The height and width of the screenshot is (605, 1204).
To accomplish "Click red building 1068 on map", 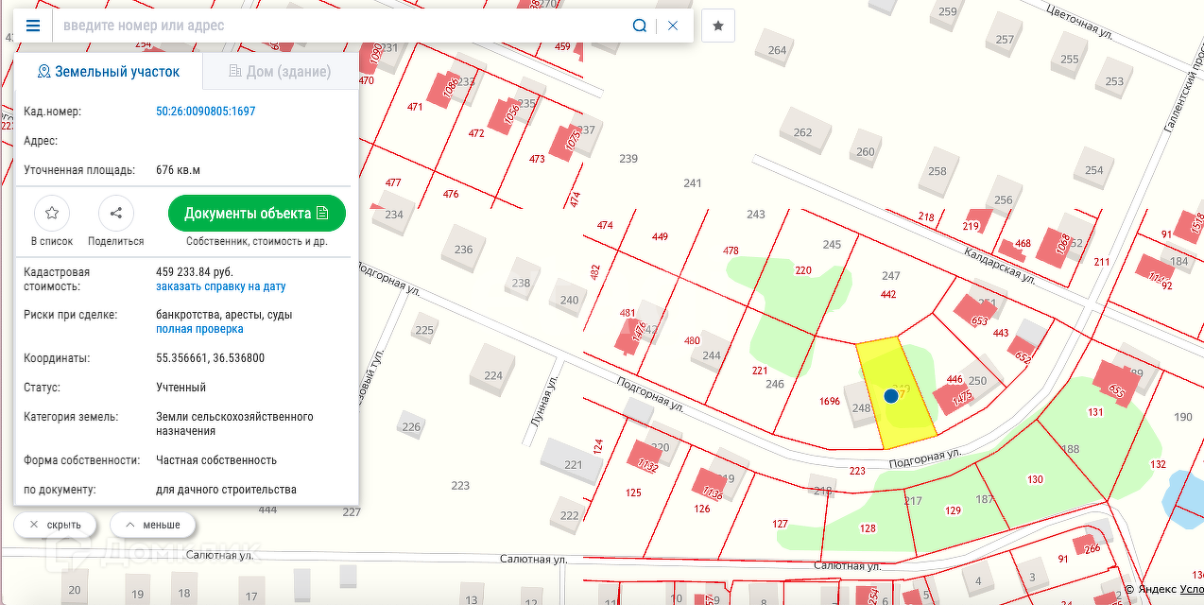I will [x=1057, y=246].
